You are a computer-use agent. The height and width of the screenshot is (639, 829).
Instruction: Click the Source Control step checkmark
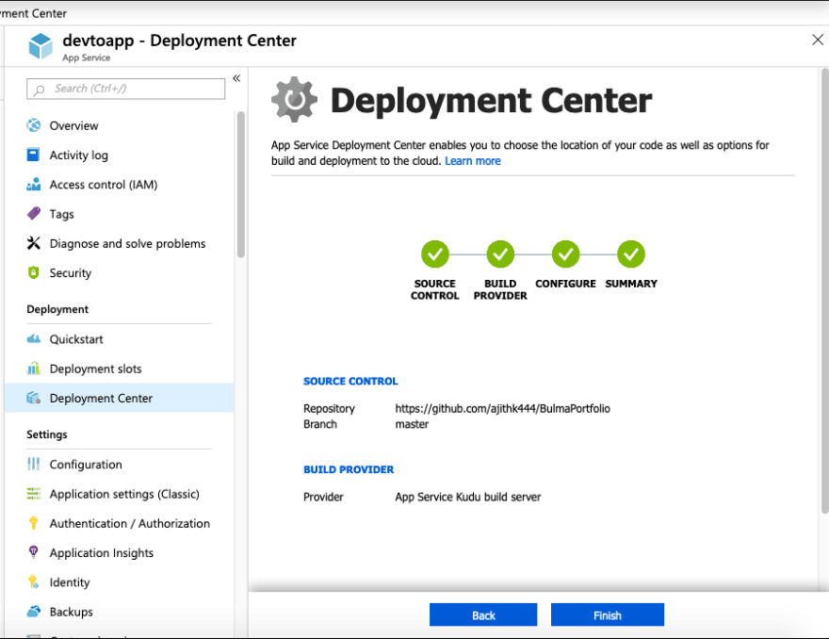tap(435, 254)
